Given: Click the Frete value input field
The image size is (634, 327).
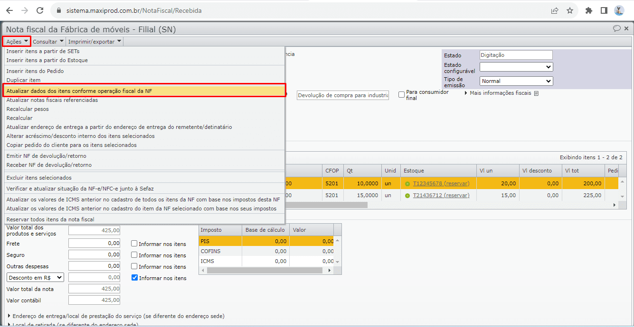Looking at the screenshot, I should point(94,244).
